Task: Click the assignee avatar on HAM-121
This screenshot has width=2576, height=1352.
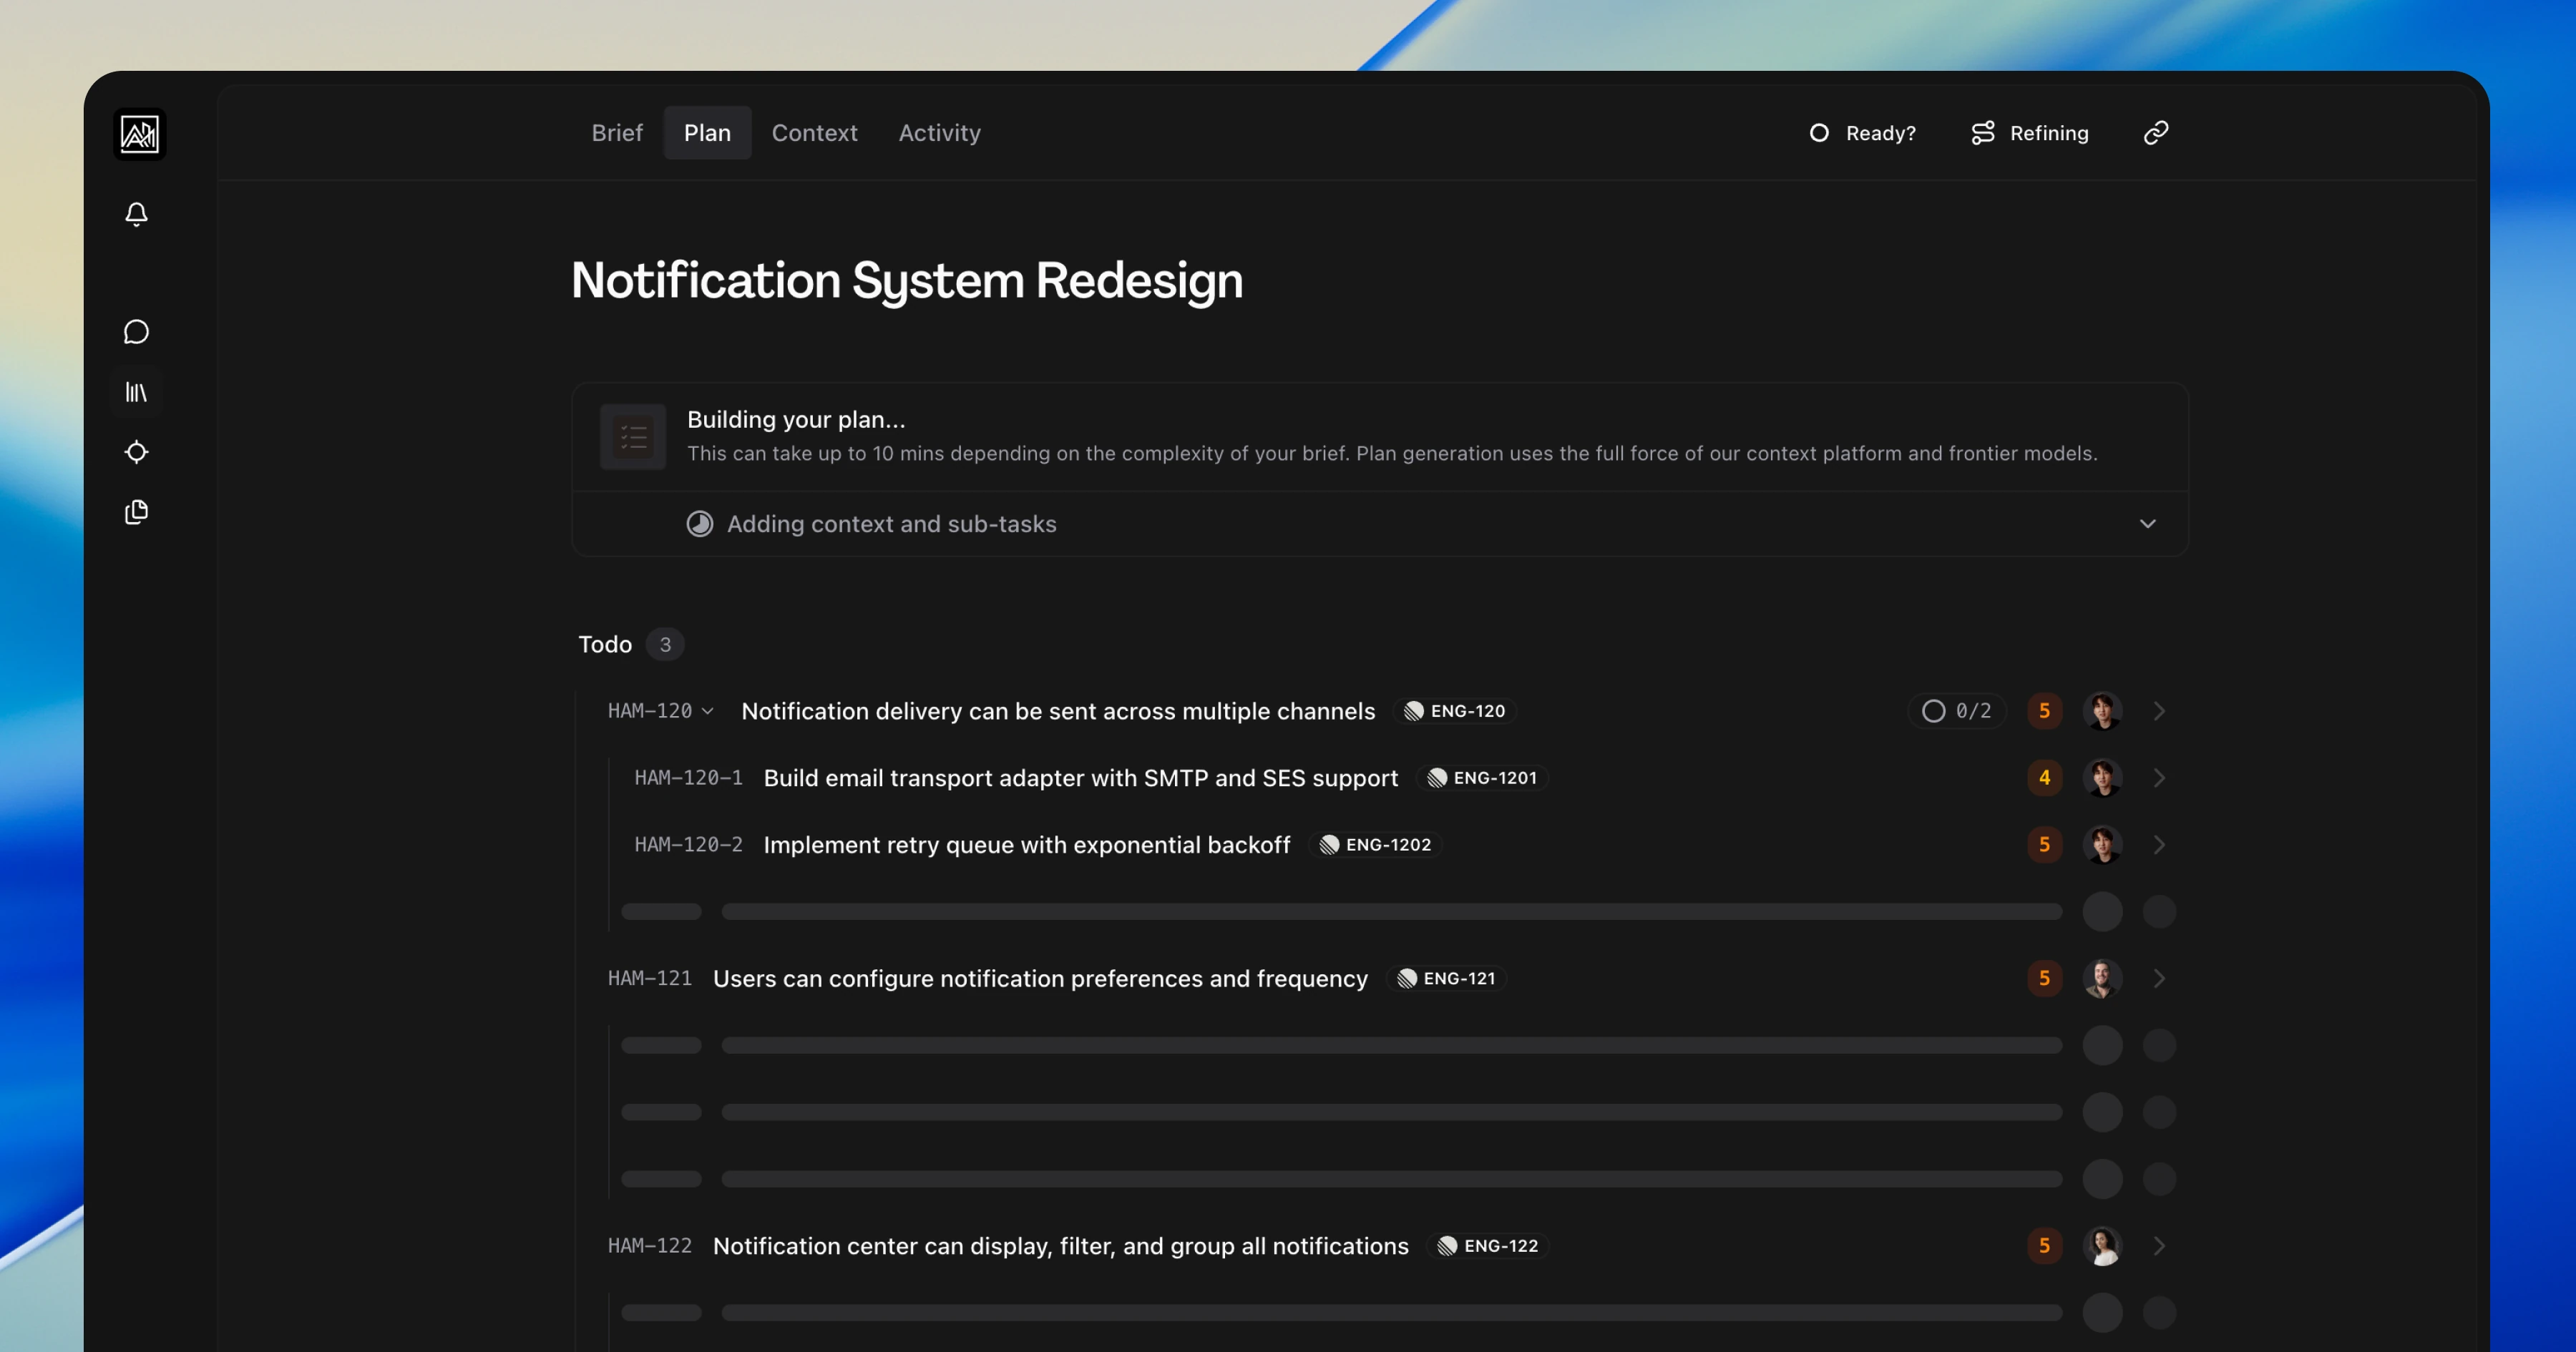Action: (x=2103, y=978)
